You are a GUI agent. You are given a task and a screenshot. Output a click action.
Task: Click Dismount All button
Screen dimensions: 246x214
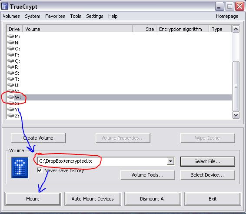tap(153, 199)
